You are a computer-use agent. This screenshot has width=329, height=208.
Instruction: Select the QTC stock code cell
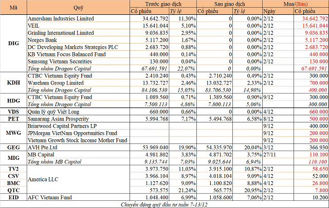pyautogui.click(x=13, y=190)
